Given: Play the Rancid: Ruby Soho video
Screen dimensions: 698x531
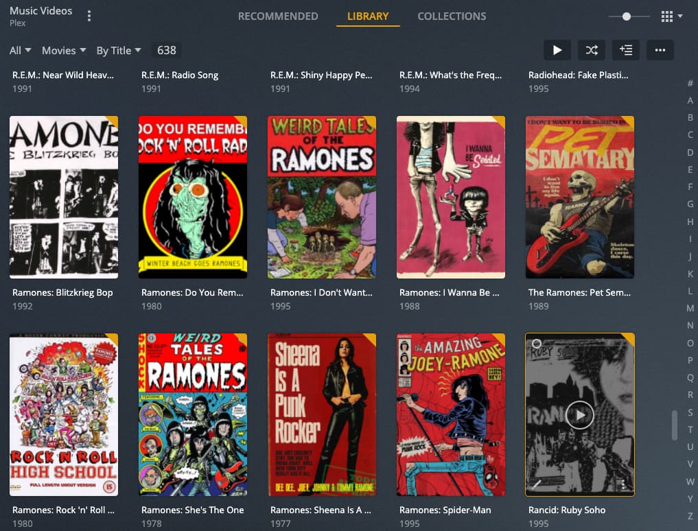Looking at the screenshot, I should pos(579,415).
